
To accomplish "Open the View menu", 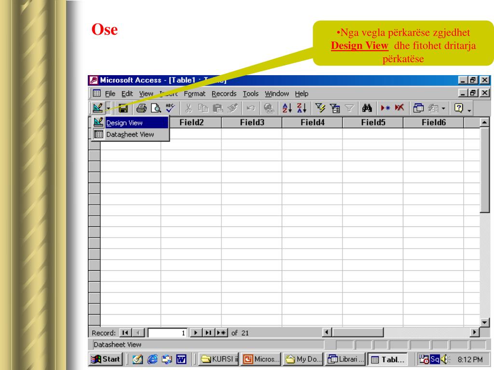I will pos(146,94).
